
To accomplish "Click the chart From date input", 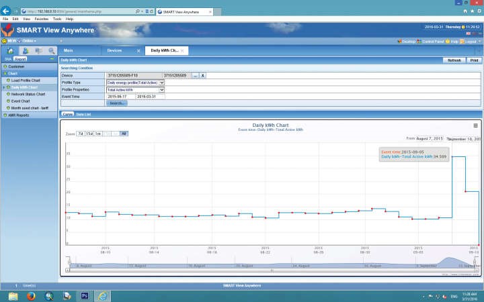I will [x=430, y=139].
